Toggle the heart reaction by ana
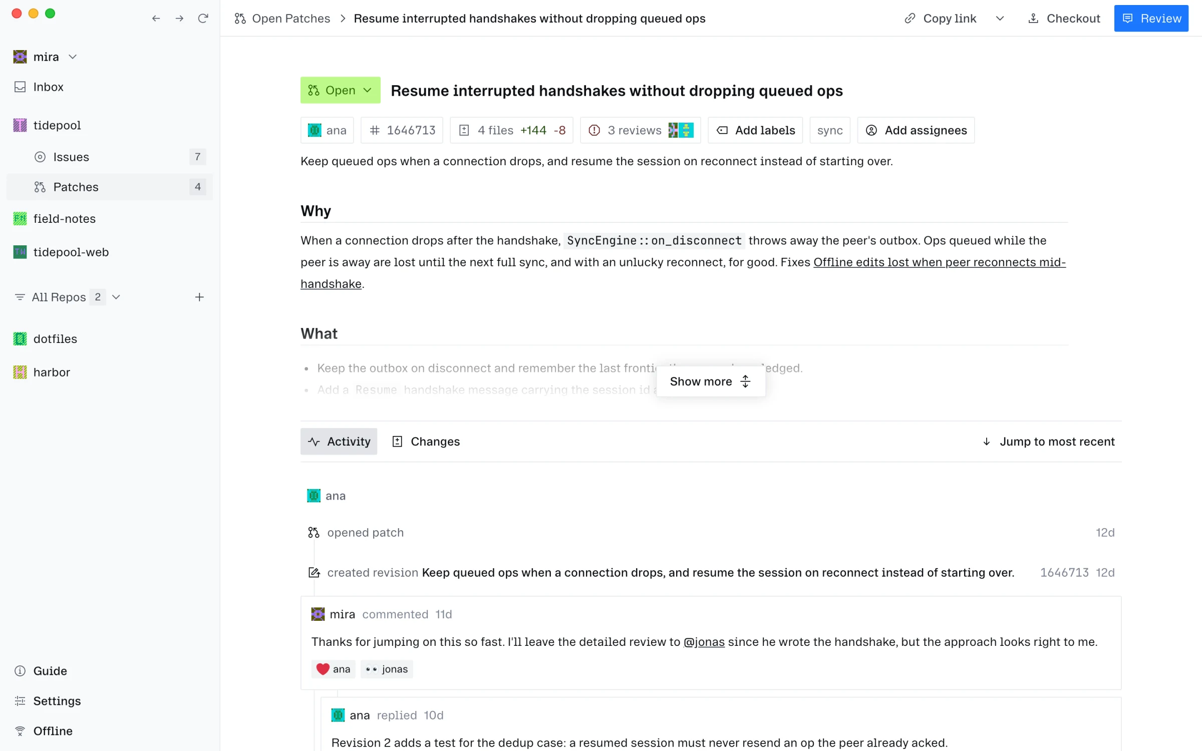This screenshot has height=751, width=1202. click(x=334, y=669)
